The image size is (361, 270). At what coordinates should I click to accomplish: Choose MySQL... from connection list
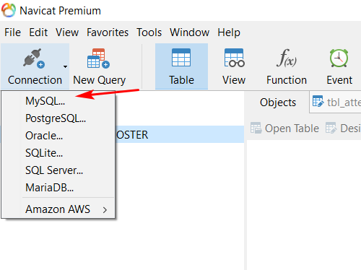click(x=58, y=101)
